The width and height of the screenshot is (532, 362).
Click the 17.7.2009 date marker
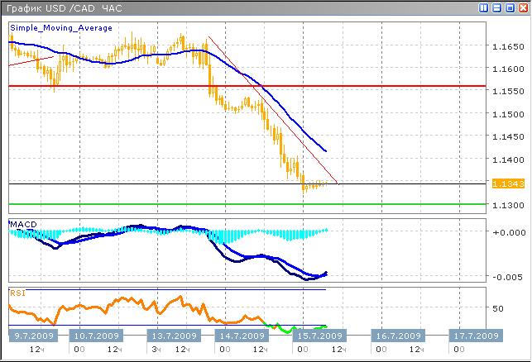(474, 336)
